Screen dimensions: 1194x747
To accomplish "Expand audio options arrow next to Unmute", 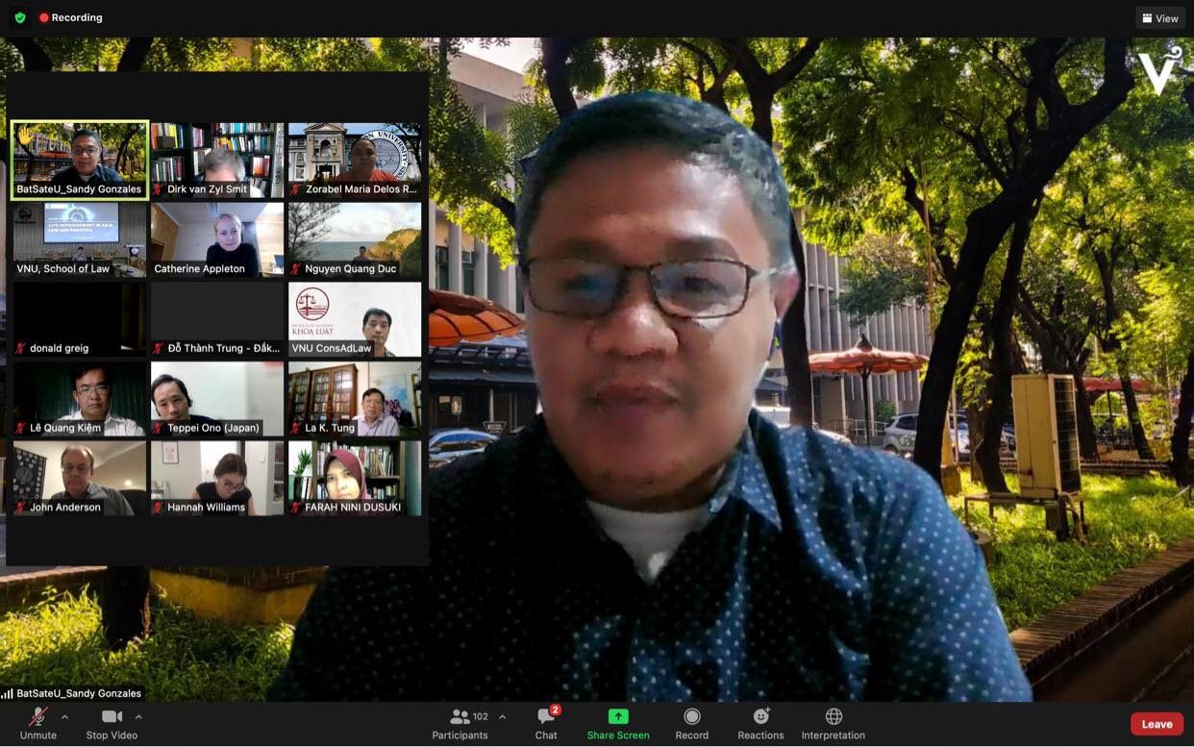I will 64,717.
